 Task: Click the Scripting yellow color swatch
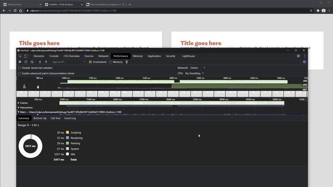[x=68, y=132]
